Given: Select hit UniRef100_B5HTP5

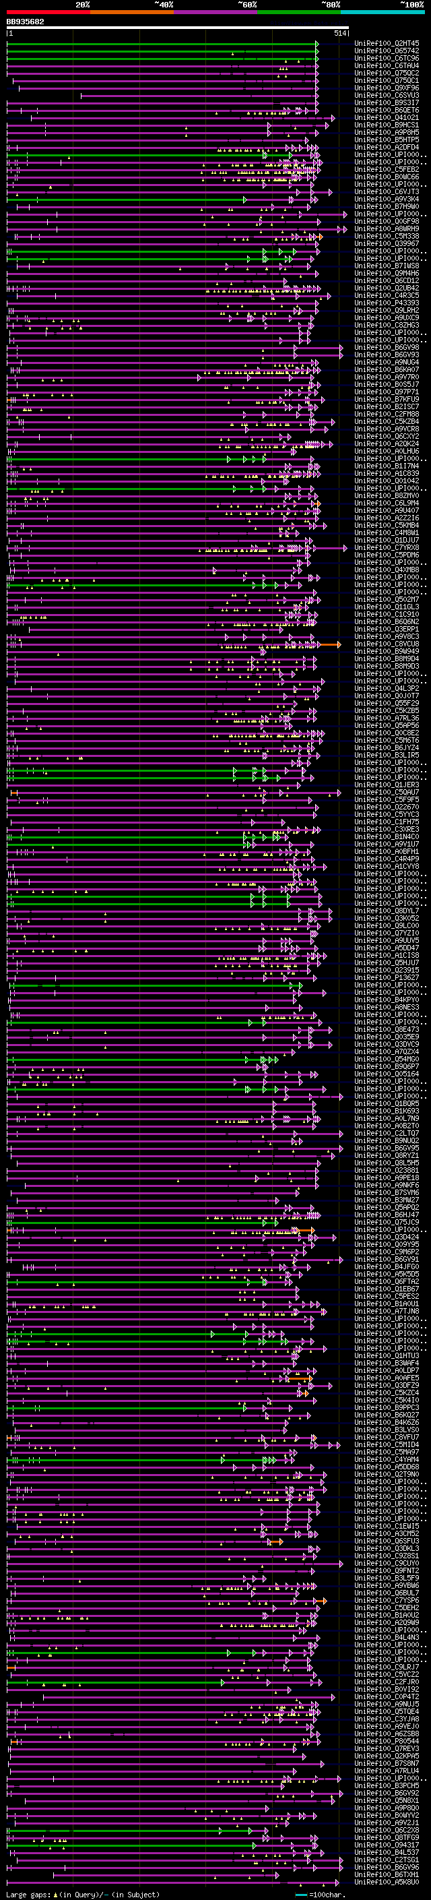Looking at the screenshot, I should pos(387,140).
